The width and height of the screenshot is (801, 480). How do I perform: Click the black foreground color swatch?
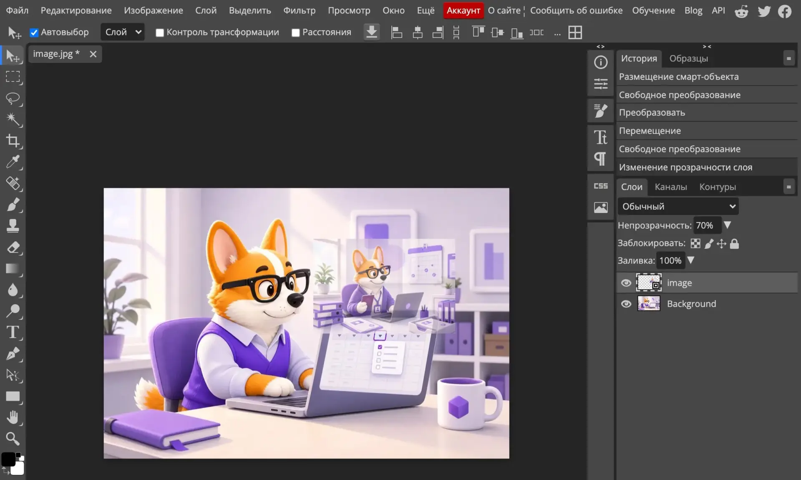[x=8, y=459]
